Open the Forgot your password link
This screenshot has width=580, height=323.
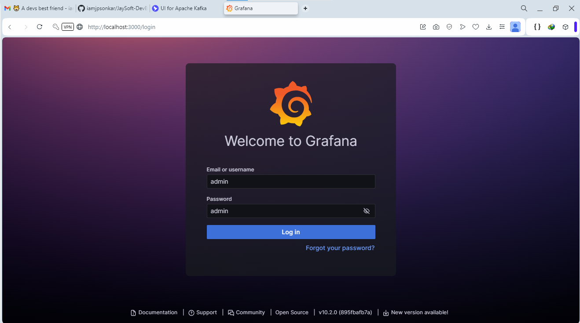(x=340, y=248)
